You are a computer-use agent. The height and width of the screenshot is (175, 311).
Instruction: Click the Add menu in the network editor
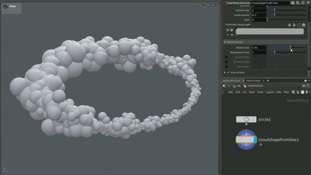(x=231, y=92)
